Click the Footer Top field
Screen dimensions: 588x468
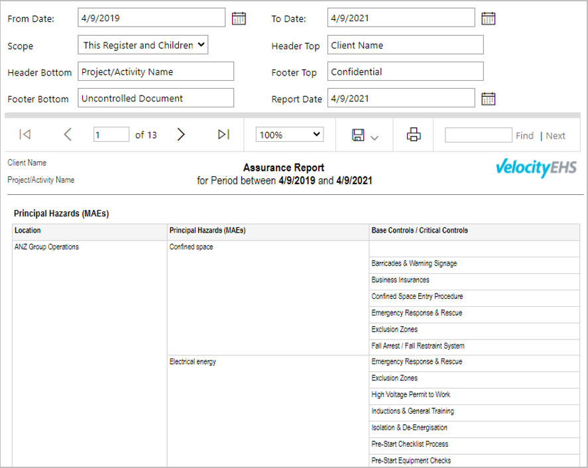pos(406,72)
